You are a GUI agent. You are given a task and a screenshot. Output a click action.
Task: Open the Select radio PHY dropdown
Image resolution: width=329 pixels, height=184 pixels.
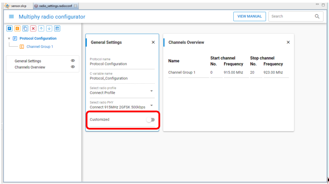(x=151, y=105)
